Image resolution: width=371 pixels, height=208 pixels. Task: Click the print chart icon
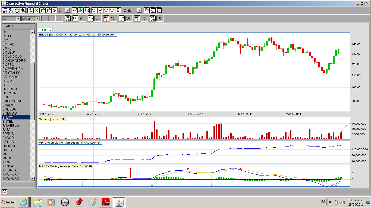click(x=11, y=10)
